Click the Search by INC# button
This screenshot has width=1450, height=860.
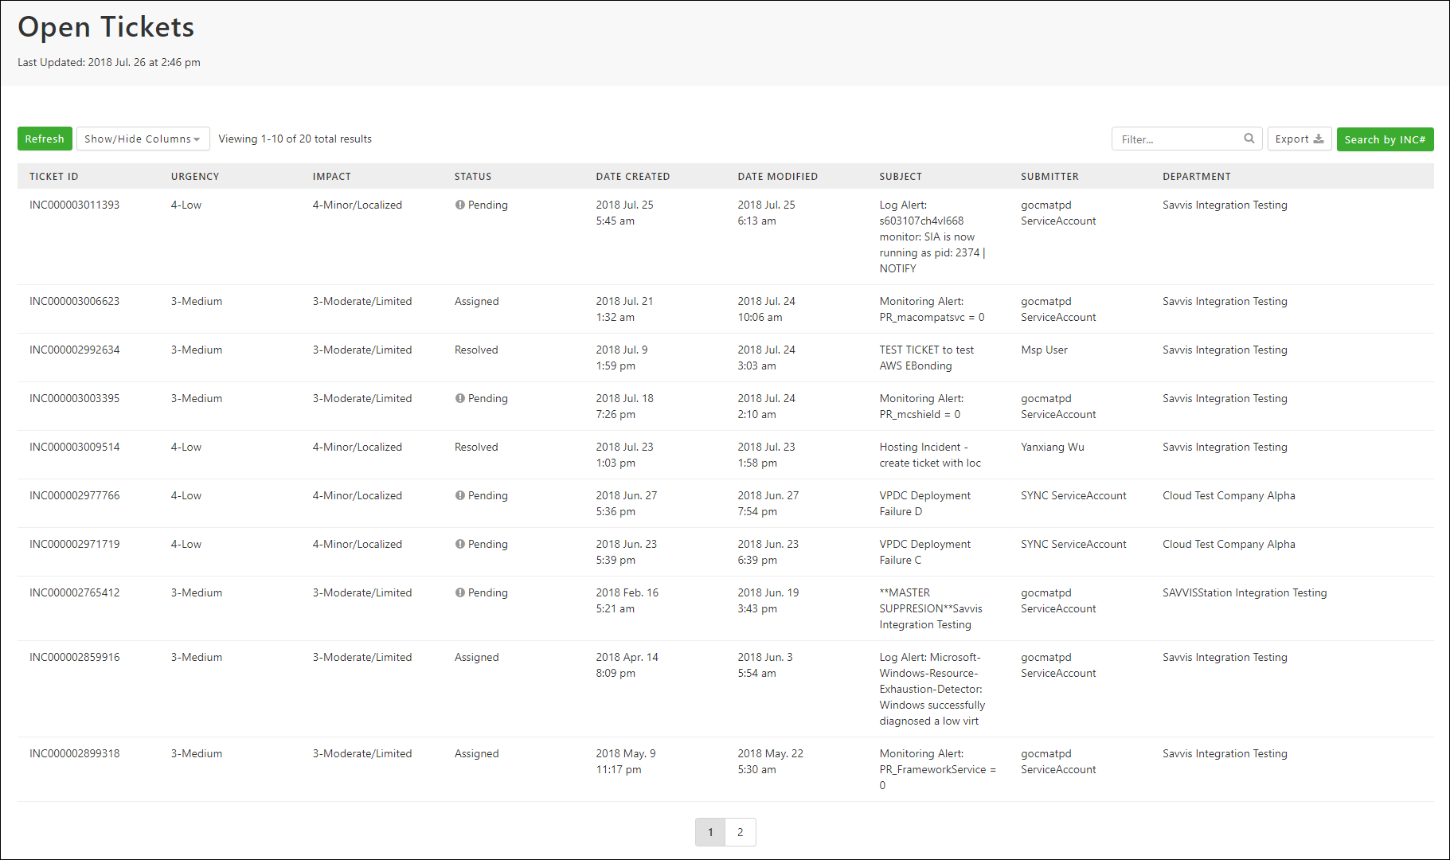tap(1385, 139)
